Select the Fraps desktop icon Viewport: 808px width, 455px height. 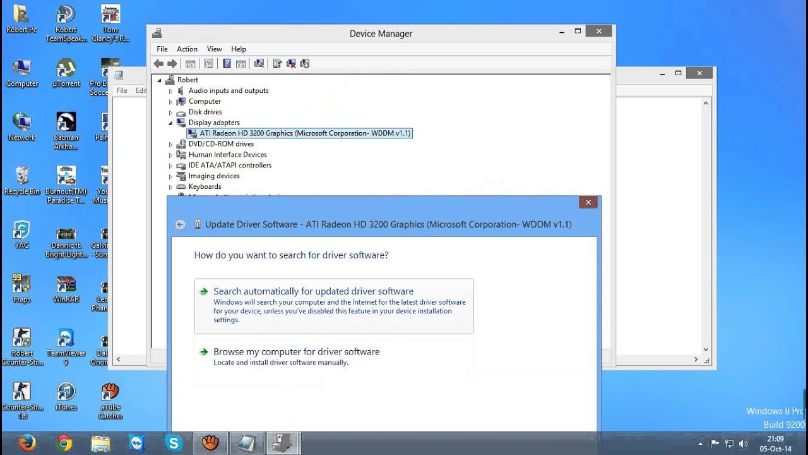click(22, 289)
